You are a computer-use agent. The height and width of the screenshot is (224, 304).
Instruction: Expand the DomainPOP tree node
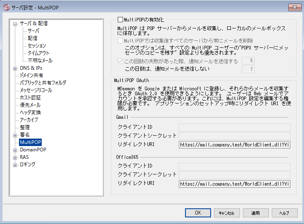(x=15, y=150)
